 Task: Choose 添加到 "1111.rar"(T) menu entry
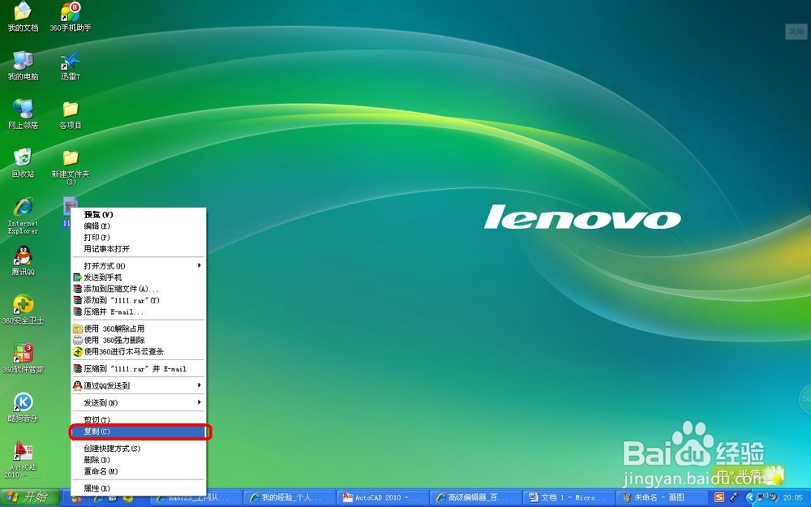(x=138, y=299)
